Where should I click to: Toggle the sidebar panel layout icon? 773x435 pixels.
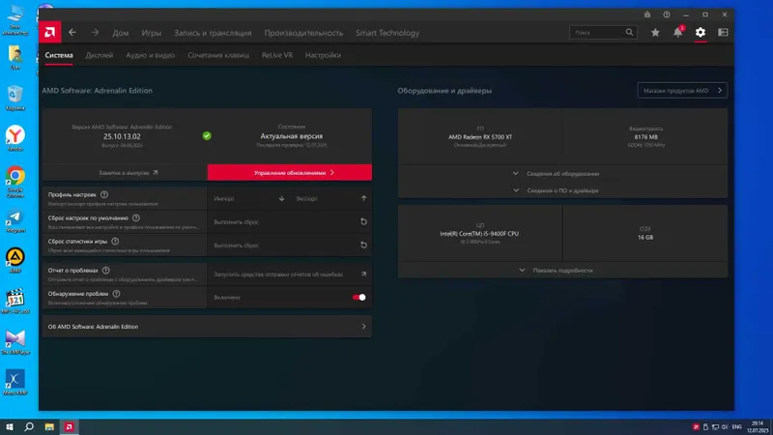point(723,33)
